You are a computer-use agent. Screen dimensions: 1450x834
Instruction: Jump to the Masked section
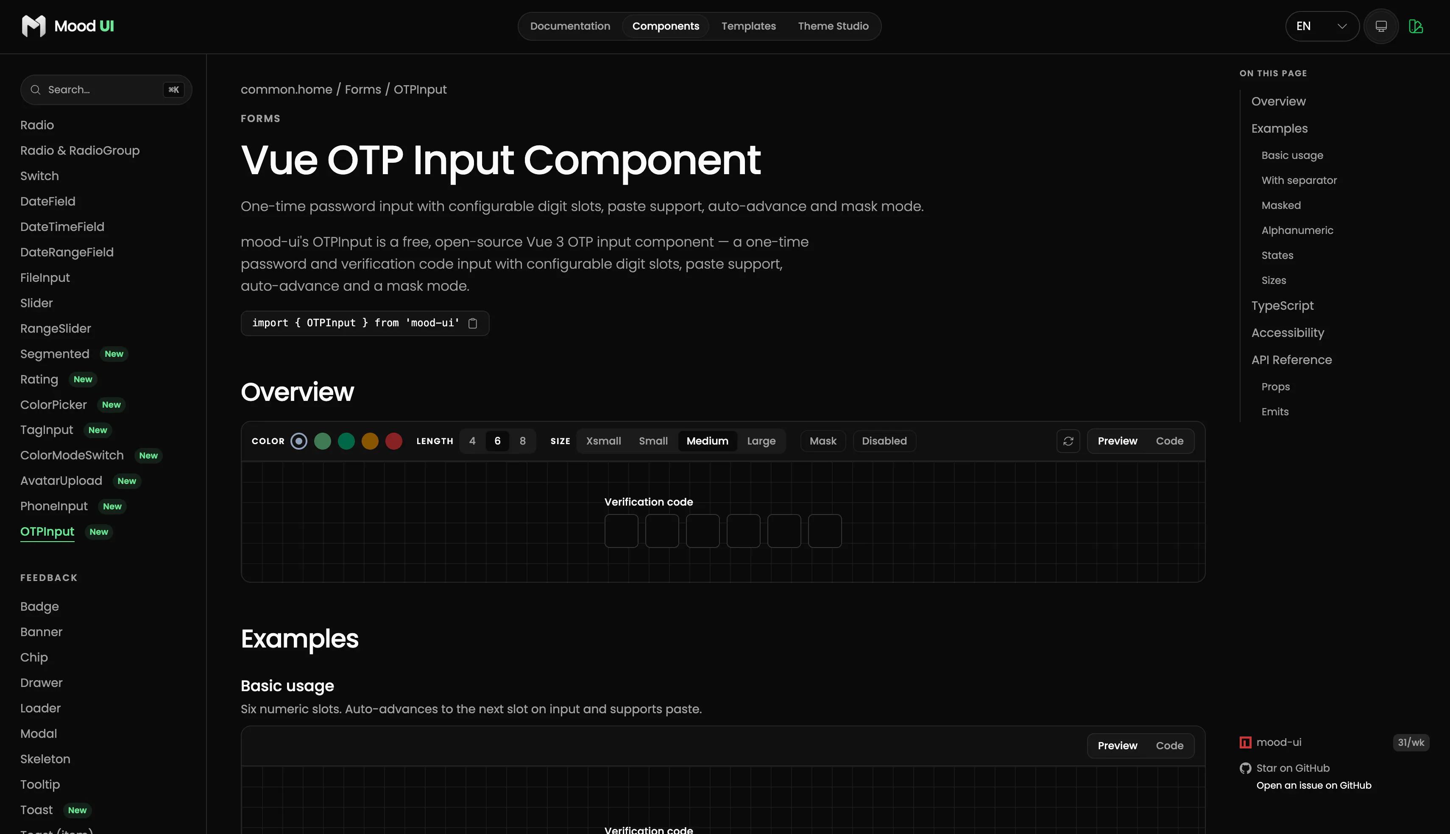(x=1281, y=205)
